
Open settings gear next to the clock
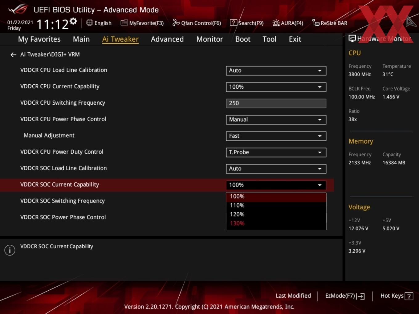pyautogui.click(x=73, y=21)
